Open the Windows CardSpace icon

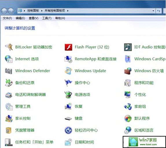tap(128, 59)
